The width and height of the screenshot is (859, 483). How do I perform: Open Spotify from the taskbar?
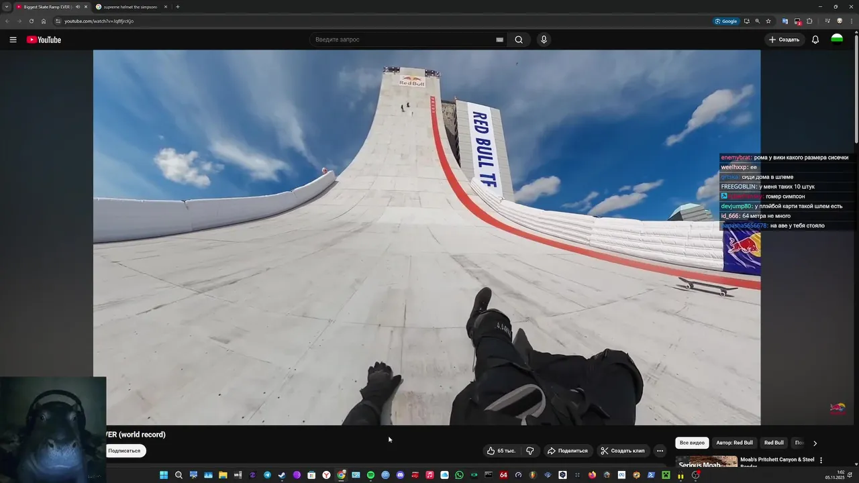click(370, 475)
